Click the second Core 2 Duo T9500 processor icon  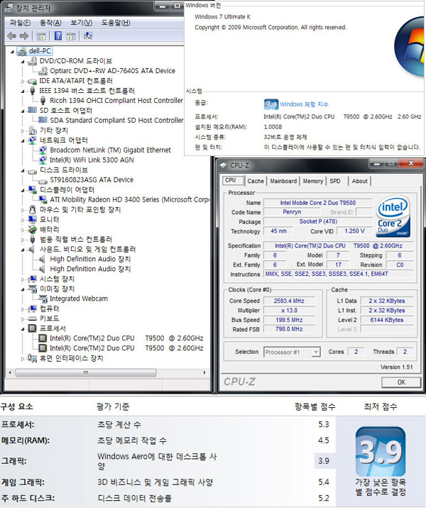coord(43,348)
